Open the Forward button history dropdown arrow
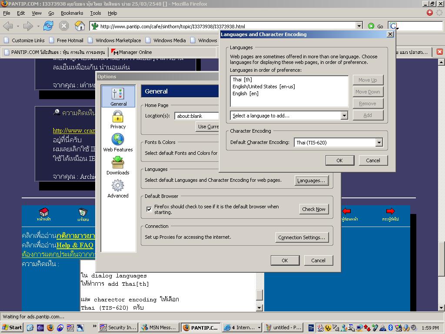The image size is (445, 334). pyautogui.click(x=38, y=26)
